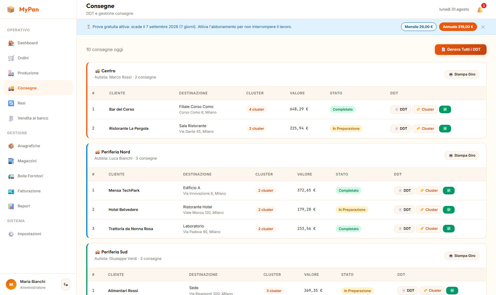The image size is (496, 295).
Task: Click 10 consegne oggi label
Action: [x=105, y=50]
